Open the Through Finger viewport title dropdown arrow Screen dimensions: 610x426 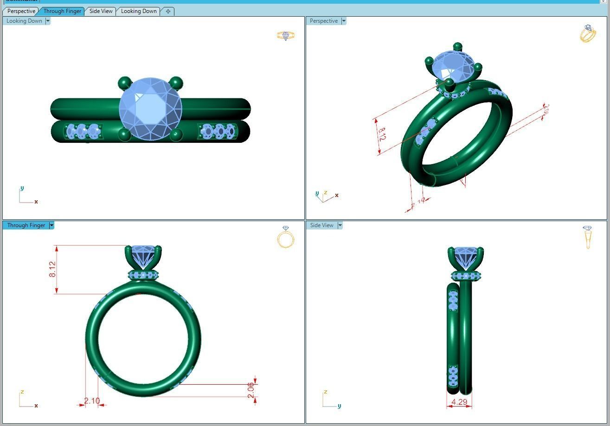coord(51,225)
